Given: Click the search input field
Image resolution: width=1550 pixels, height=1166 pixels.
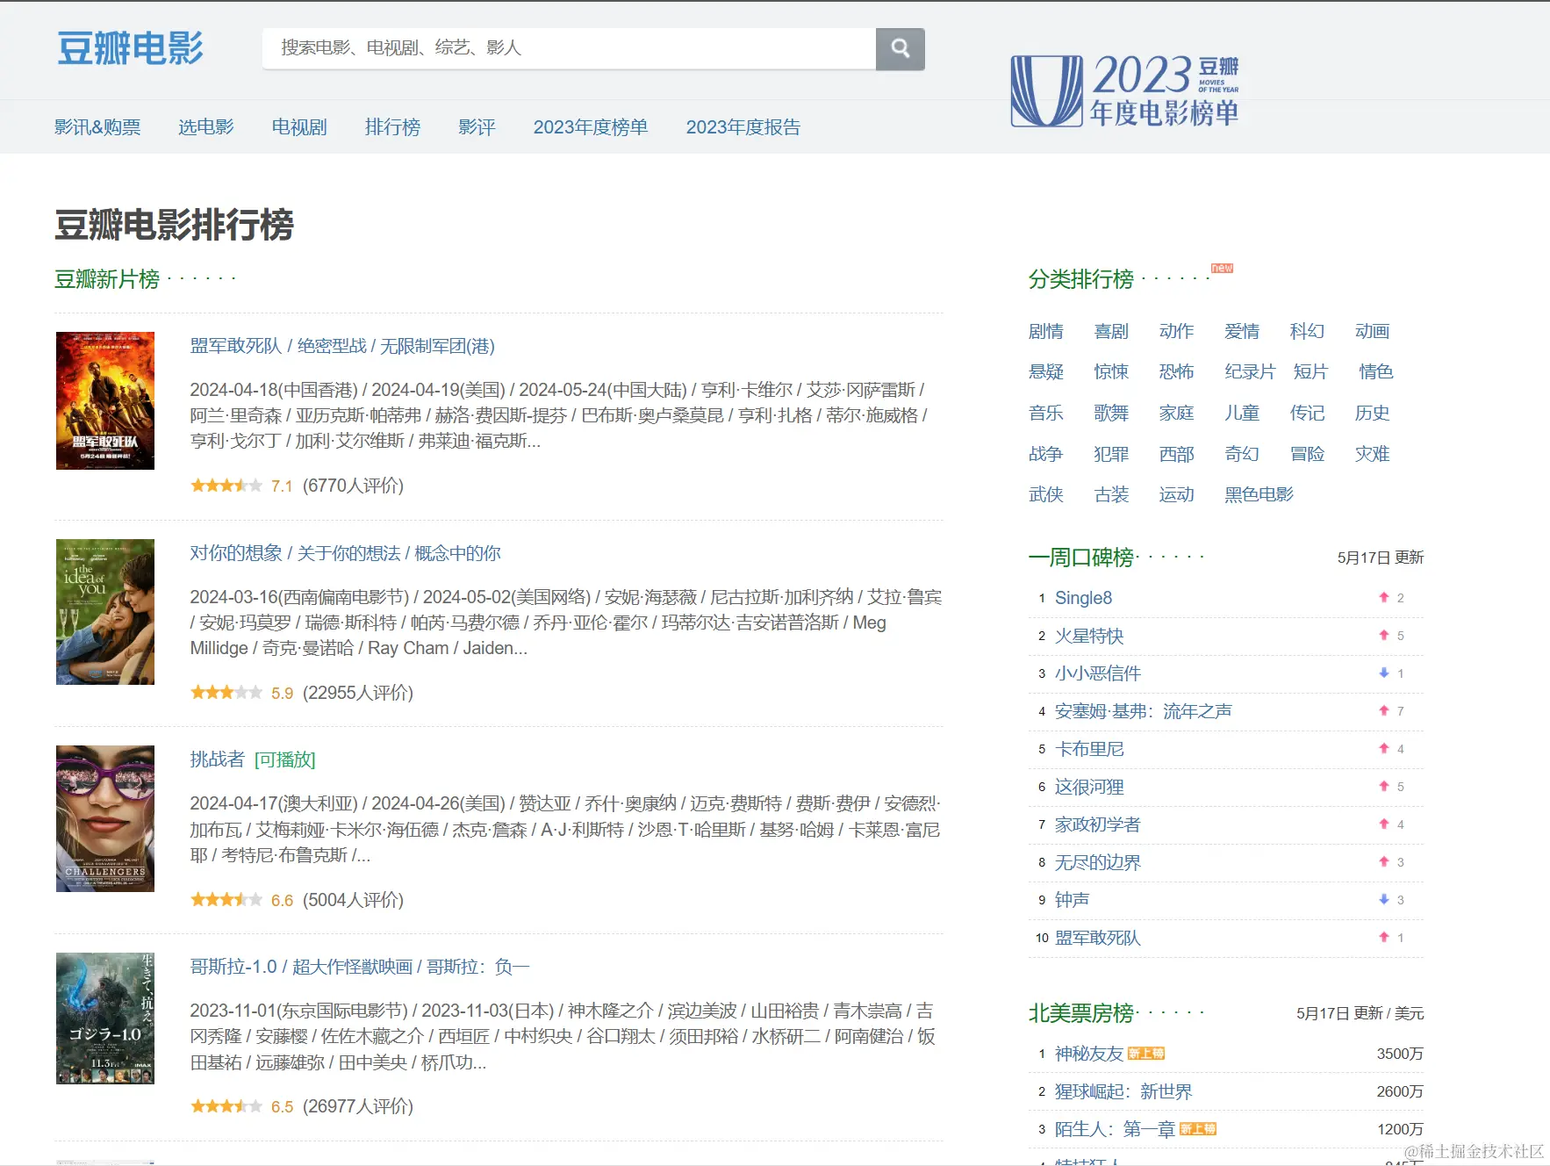Looking at the screenshot, I should [569, 48].
